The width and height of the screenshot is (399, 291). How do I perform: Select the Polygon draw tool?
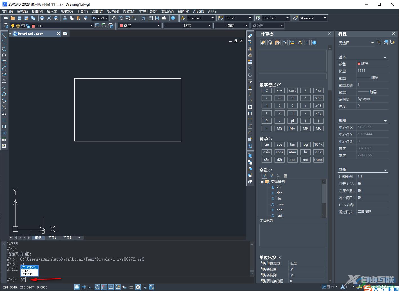4,55
